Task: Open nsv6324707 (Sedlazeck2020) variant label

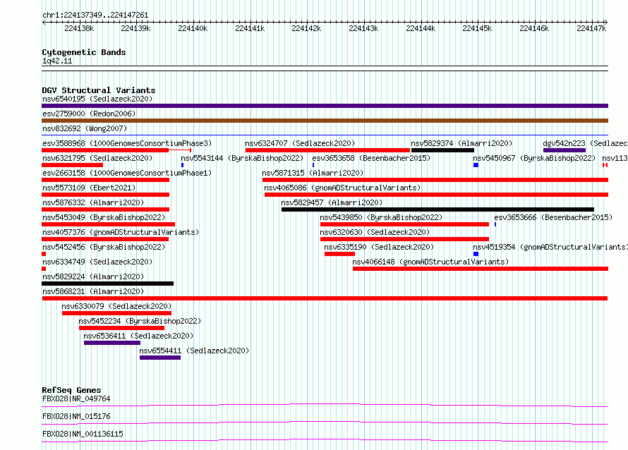Action: 300,143
